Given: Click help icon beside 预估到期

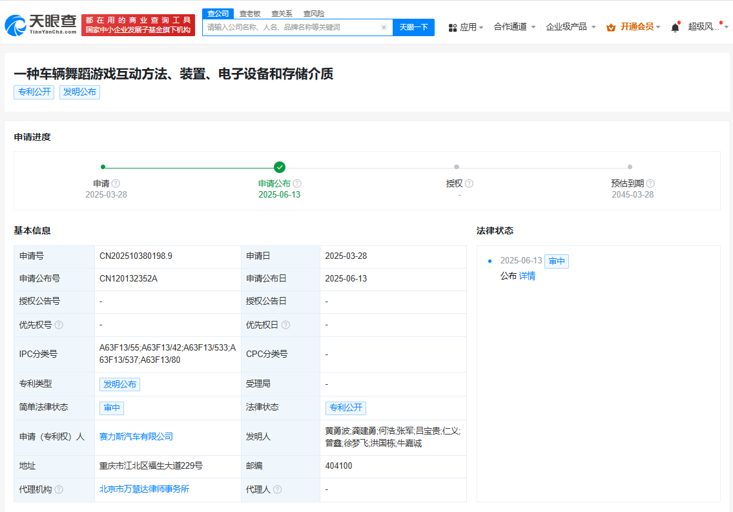Looking at the screenshot, I should click(x=650, y=183).
